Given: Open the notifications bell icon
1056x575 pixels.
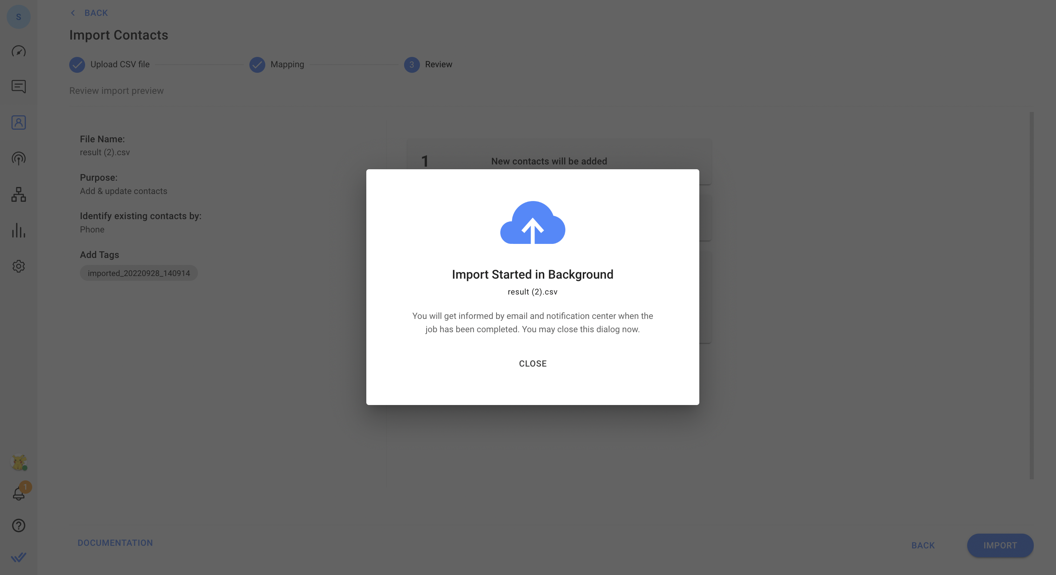Looking at the screenshot, I should (19, 493).
